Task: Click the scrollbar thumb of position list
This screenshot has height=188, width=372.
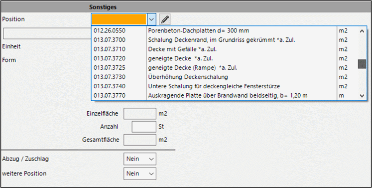Action: (x=362, y=64)
